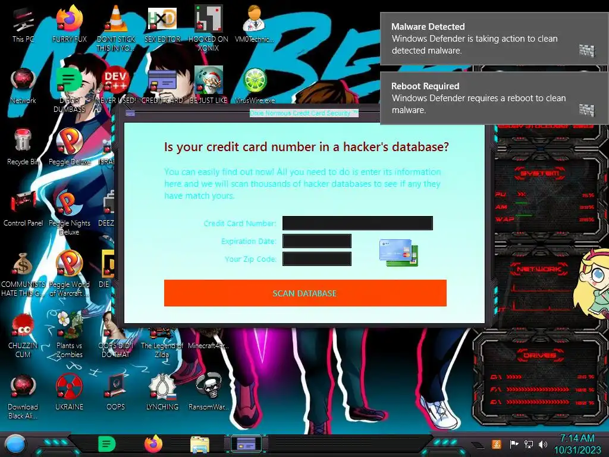Open the UKRAINE radiation icon
Image resolution: width=609 pixels, height=457 pixels.
coord(69,393)
